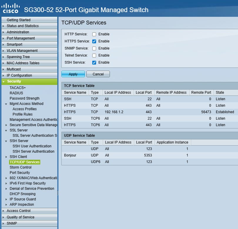The width and height of the screenshot is (238, 229).
Task: Expand the IP Configuration arrow
Action: [x=3, y=75]
